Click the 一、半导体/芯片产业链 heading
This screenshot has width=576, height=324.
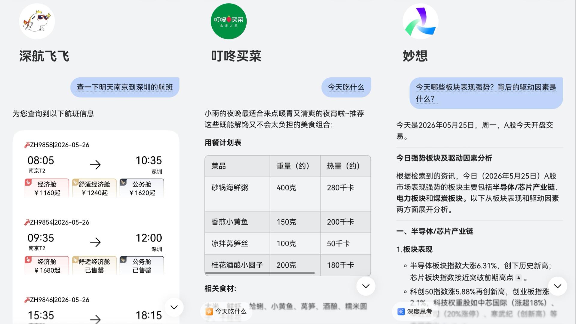click(435, 231)
